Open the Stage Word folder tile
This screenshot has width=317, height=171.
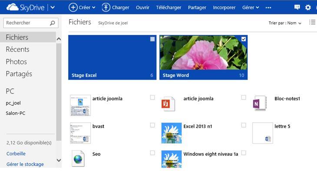click(203, 57)
